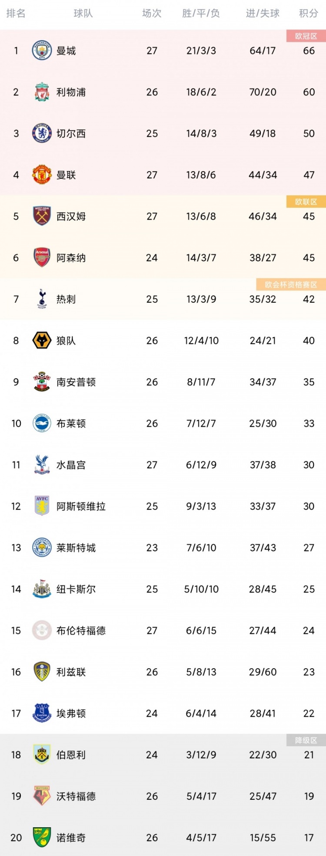Click the 欧会杯资格赛区 label
Screen dimensions: 326x856
[291, 284]
